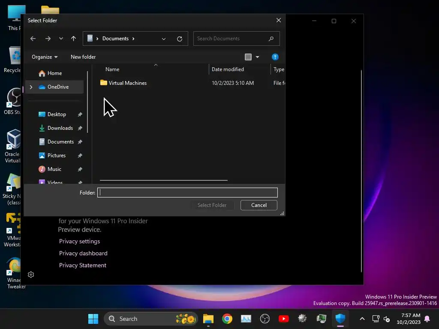The image size is (439, 329).
Task: Refresh the Documents folder view
Action: pyautogui.click(x=180, y=39)
